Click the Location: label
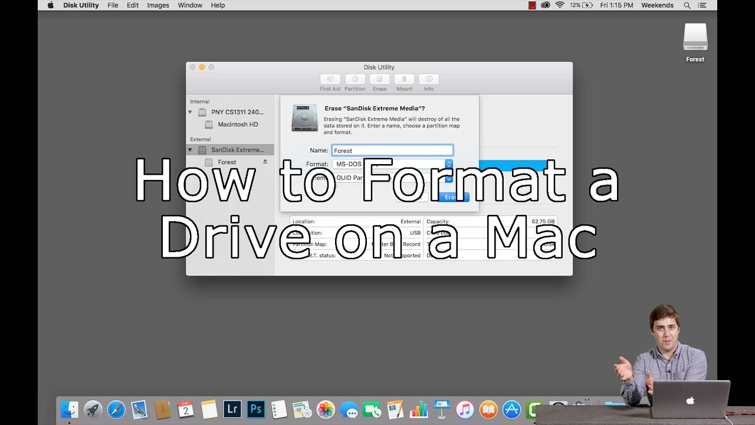 (x=304, y=222)
